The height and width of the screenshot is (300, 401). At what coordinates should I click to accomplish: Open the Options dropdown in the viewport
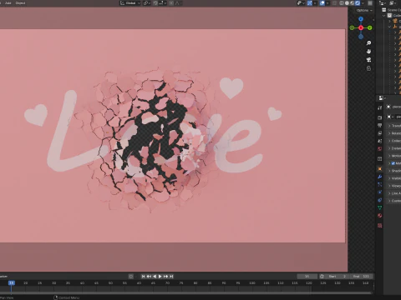coord(364,10)
